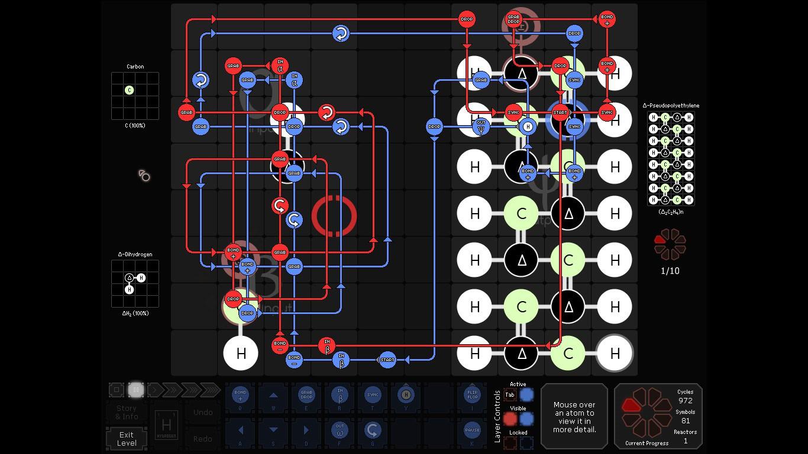Image resolution: width=808 pixels, height=454 pixels.
Task: Click the red START node in the reactor
Action: pyautogui.click(x=560, y=112)
